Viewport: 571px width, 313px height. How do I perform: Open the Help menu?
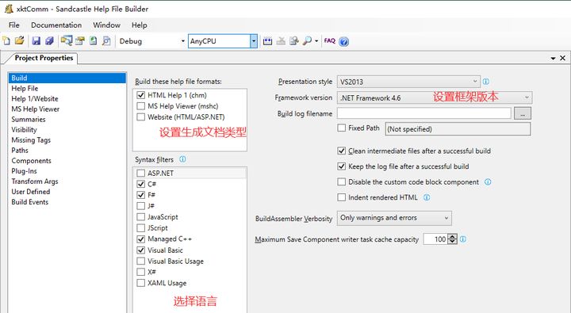(140, 25)
